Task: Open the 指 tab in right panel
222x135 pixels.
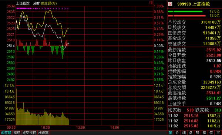Action: 204,133
